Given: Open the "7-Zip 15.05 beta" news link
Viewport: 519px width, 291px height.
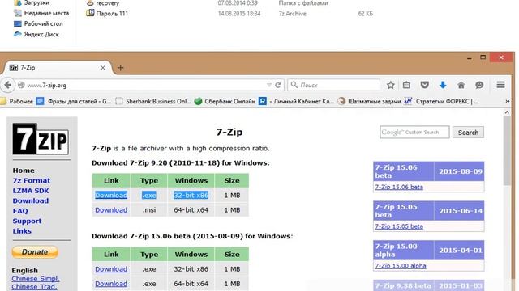Looking at the screenshot, I should pos(399,226).
